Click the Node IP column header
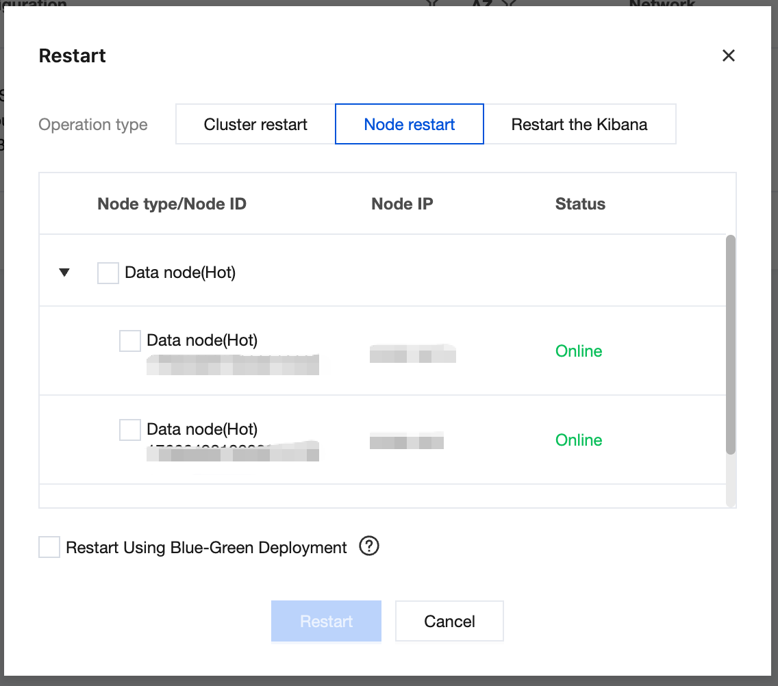The height and width of the screenshot is (686, 778). point(402,204)
